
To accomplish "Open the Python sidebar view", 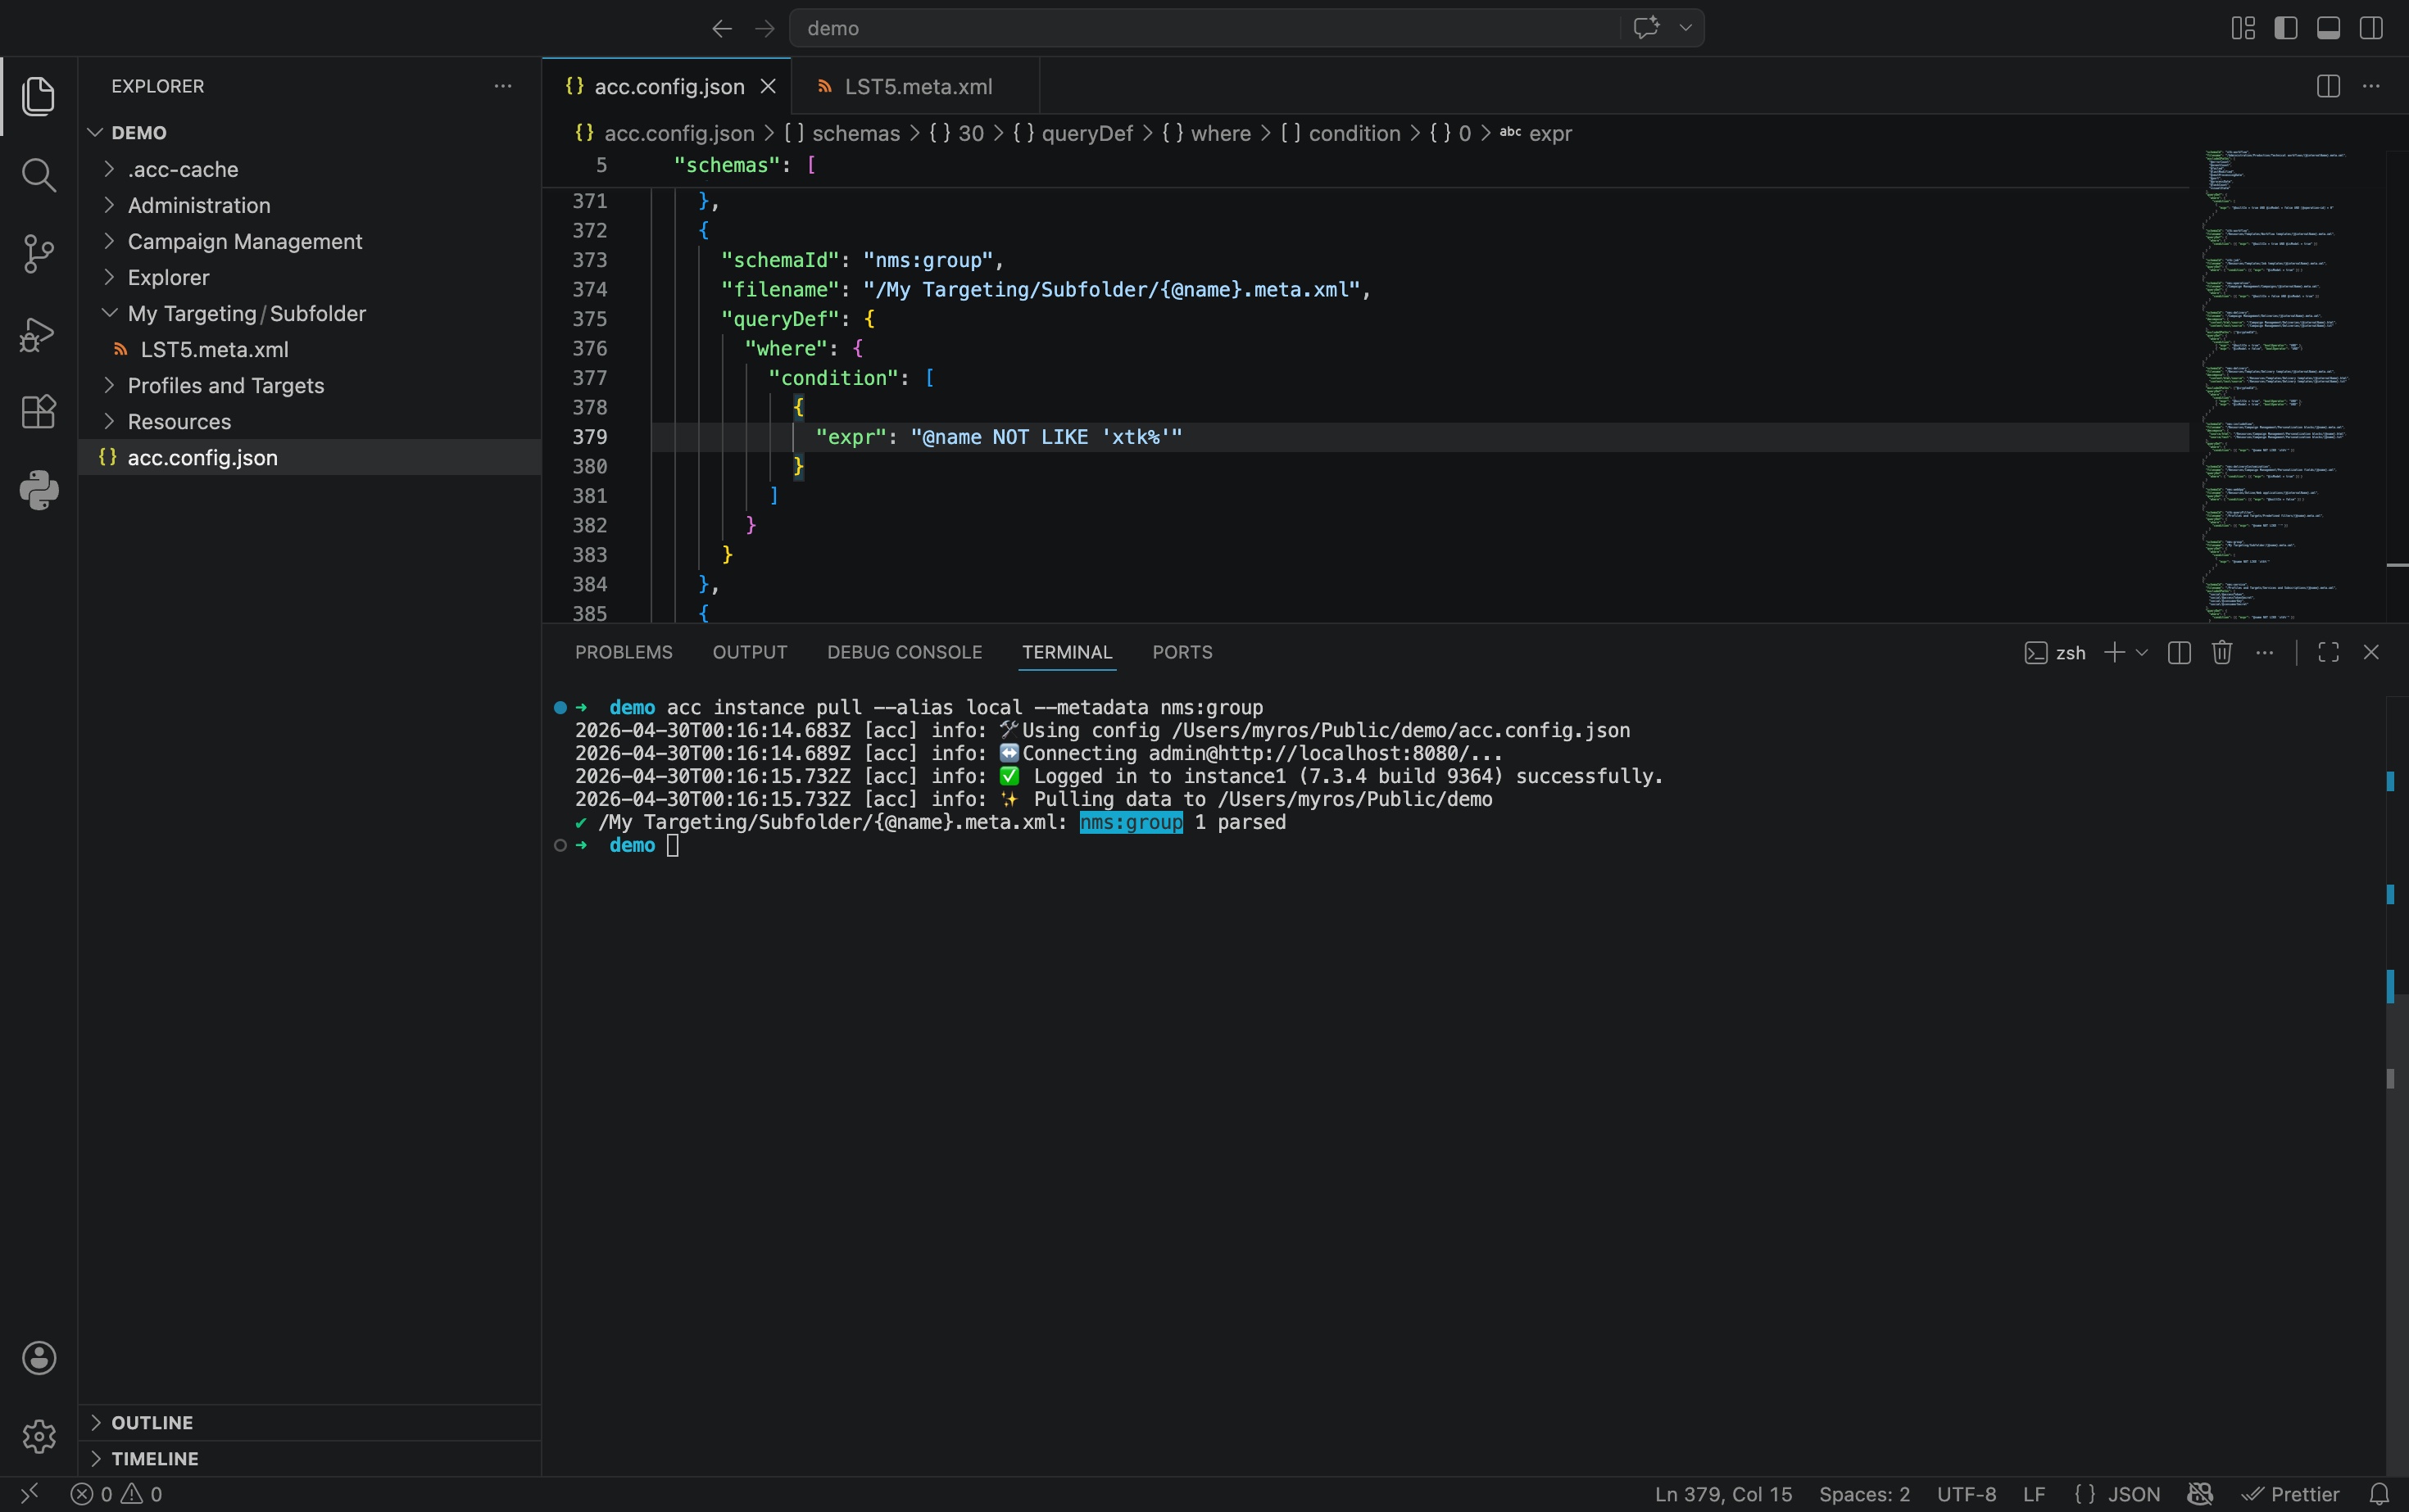I will (38, 490).
